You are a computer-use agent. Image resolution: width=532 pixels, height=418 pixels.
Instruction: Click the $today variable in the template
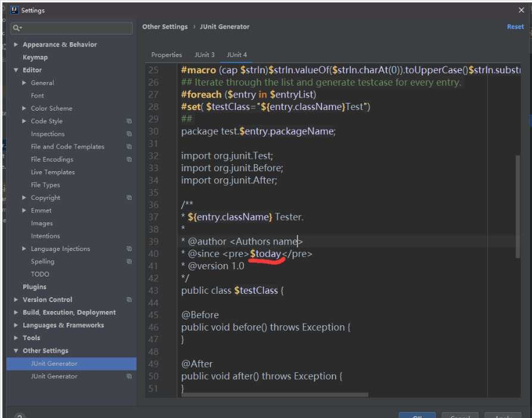pos(265,254)
